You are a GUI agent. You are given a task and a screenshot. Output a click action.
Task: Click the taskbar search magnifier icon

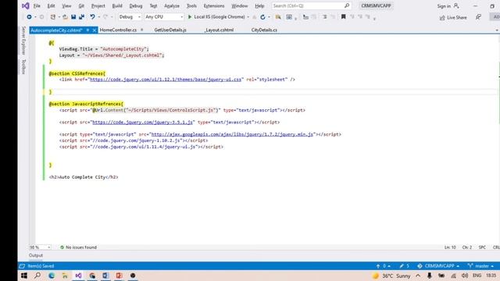(x=37, y=276)
